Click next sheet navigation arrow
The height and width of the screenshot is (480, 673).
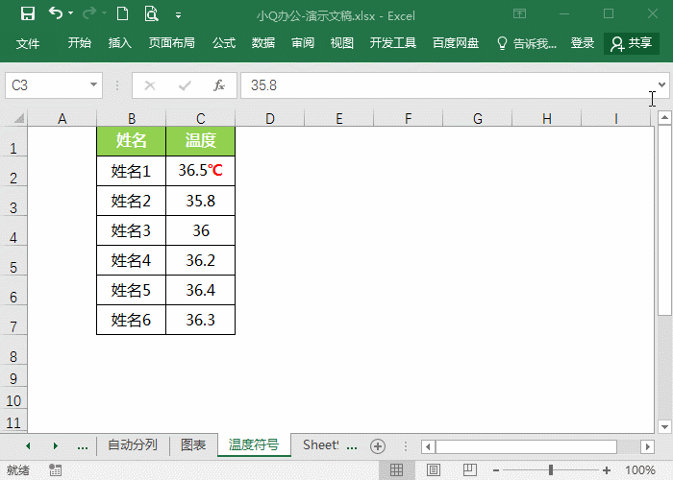[56, 445]
